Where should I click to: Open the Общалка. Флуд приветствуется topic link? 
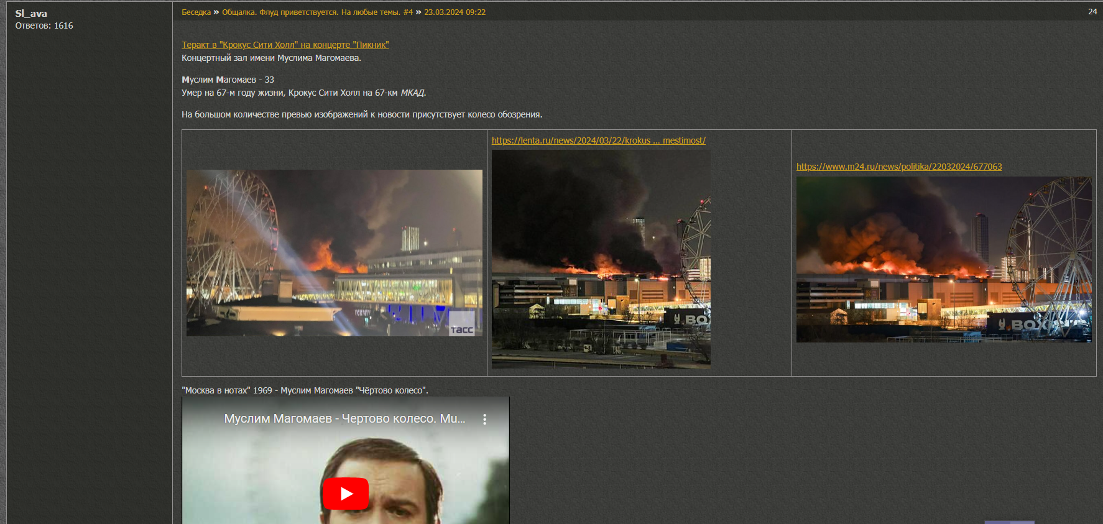pos(317,12)
